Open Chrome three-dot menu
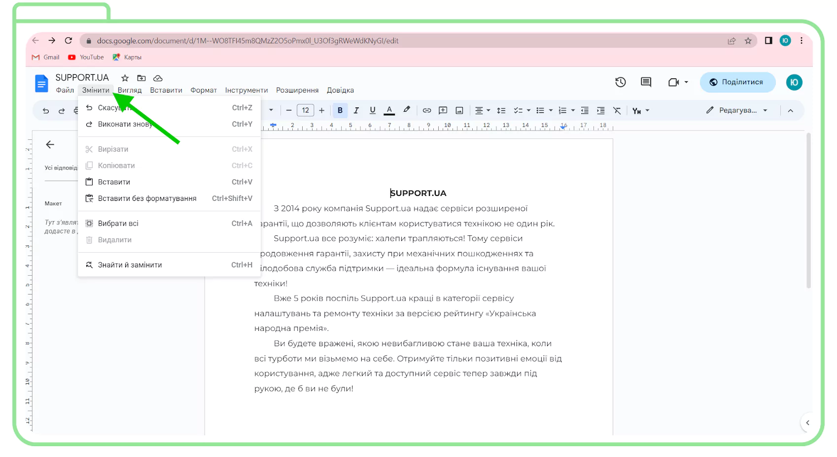This screenshot has width=837, height=457. (x=802, y=40)
